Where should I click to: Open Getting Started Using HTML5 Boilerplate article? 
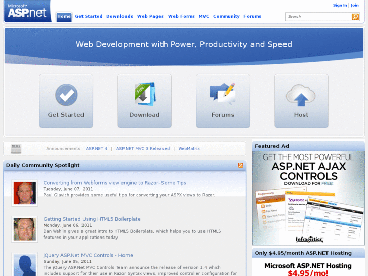(92, 219)
